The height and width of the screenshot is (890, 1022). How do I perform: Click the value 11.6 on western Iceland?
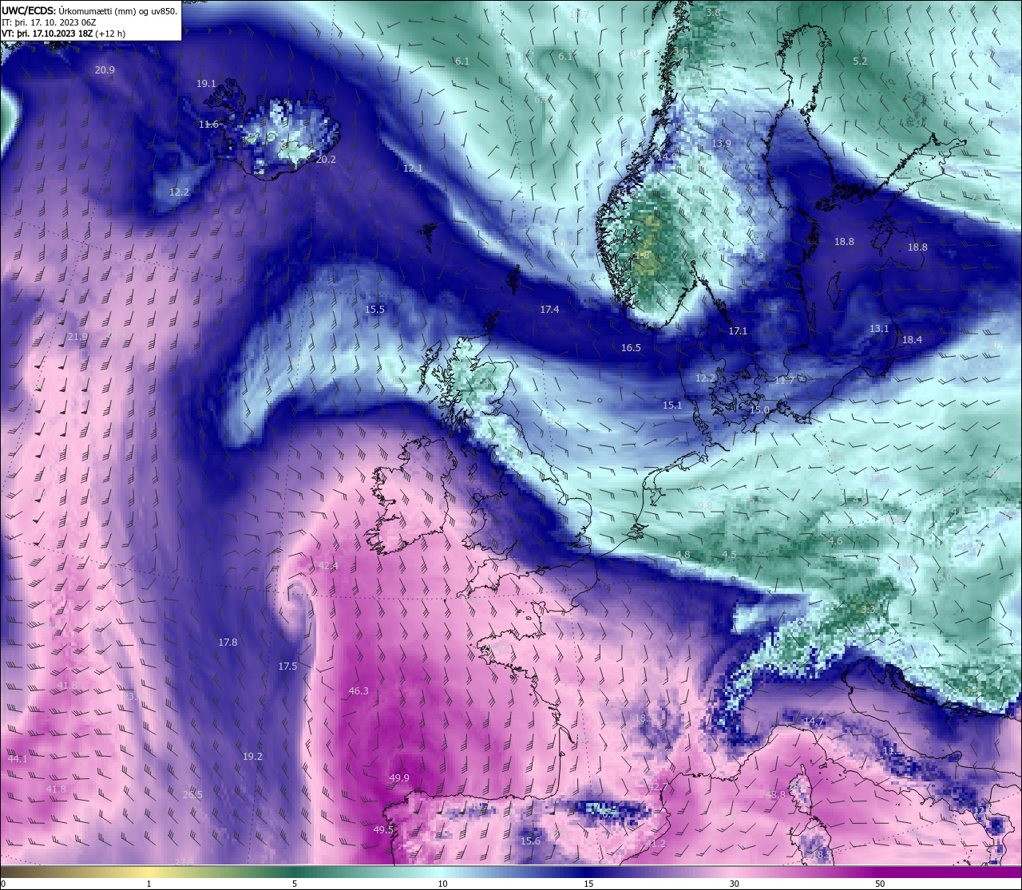coord(208,125)
